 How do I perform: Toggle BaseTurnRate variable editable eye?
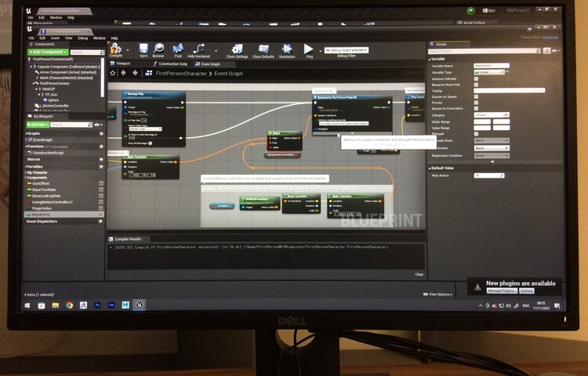[101, 190]
